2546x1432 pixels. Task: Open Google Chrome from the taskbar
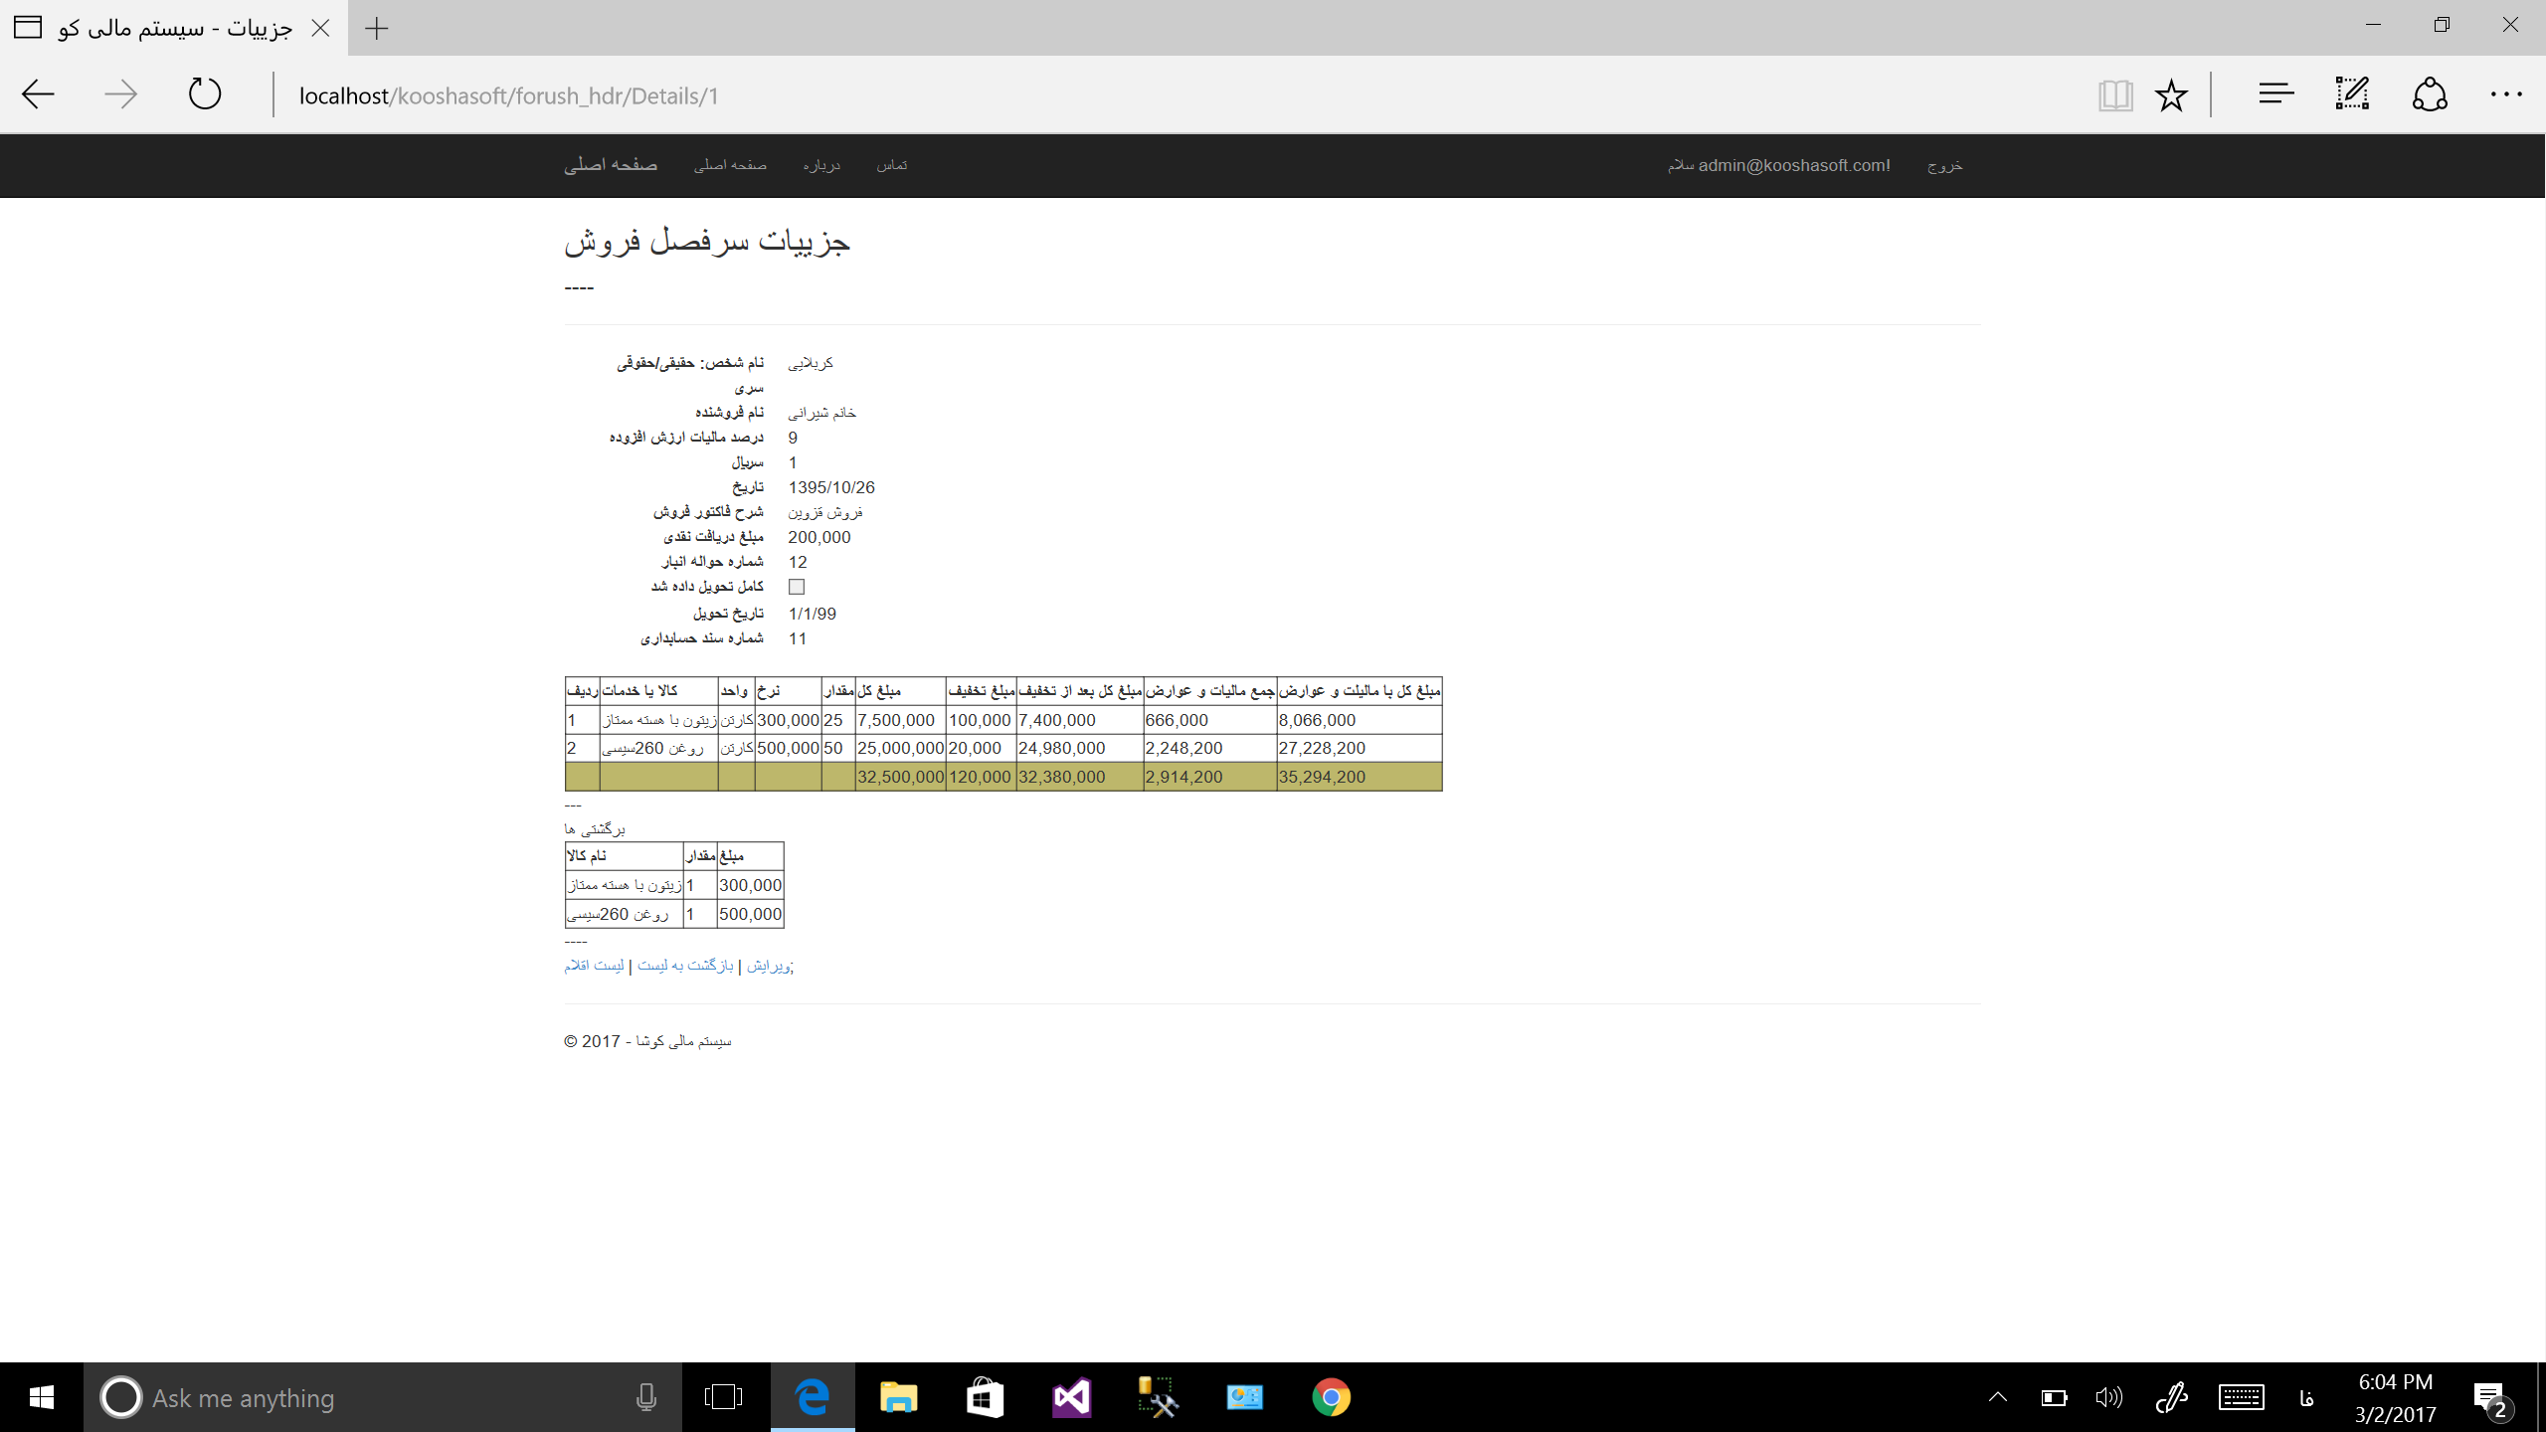click(x=1331, y=1397)
